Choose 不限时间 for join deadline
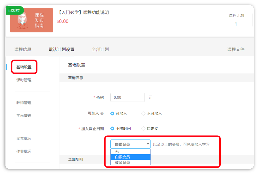259x174 pixels. (112, 128)
